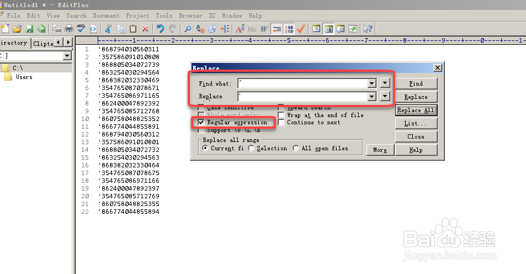Image resolution: width=526 pixels, height=274 pixels.
Task: Click the Help button in dialog
Action: pyautogui.click(x=416, y=150)
